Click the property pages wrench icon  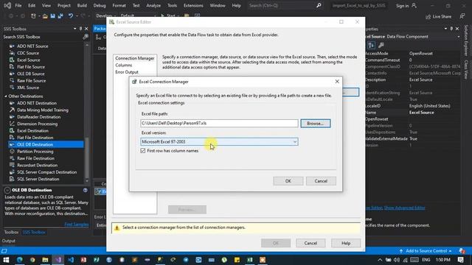(x=381, y=46)
